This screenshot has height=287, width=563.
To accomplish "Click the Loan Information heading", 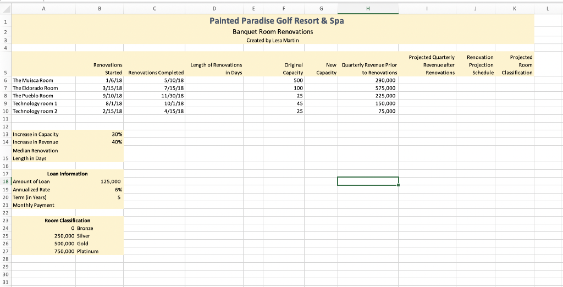I will tap(68, 174).
